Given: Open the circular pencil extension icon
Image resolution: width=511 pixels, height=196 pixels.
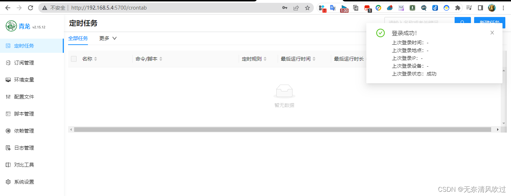Looking at the screenshot, I should tap(378, 8).
